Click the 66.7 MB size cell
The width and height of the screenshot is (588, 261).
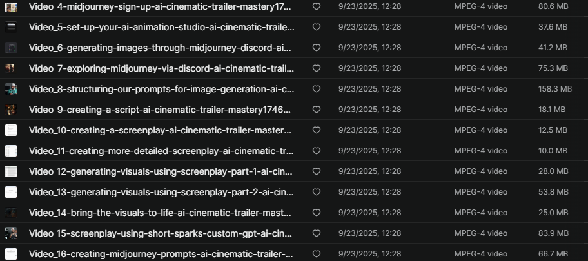[553, 254]
